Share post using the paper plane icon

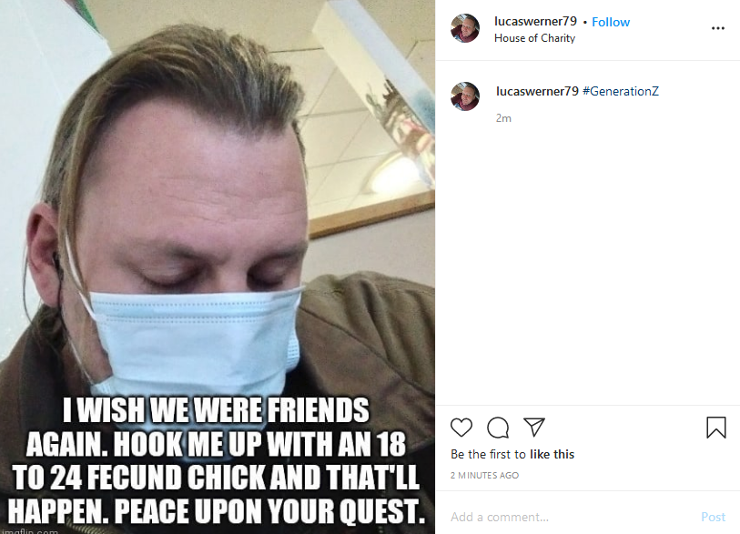534,427
